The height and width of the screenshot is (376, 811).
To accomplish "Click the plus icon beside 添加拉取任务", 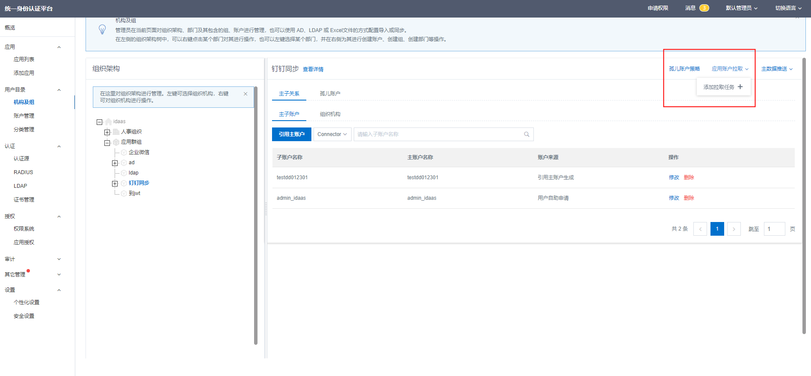I will click(x=740, y=87).
